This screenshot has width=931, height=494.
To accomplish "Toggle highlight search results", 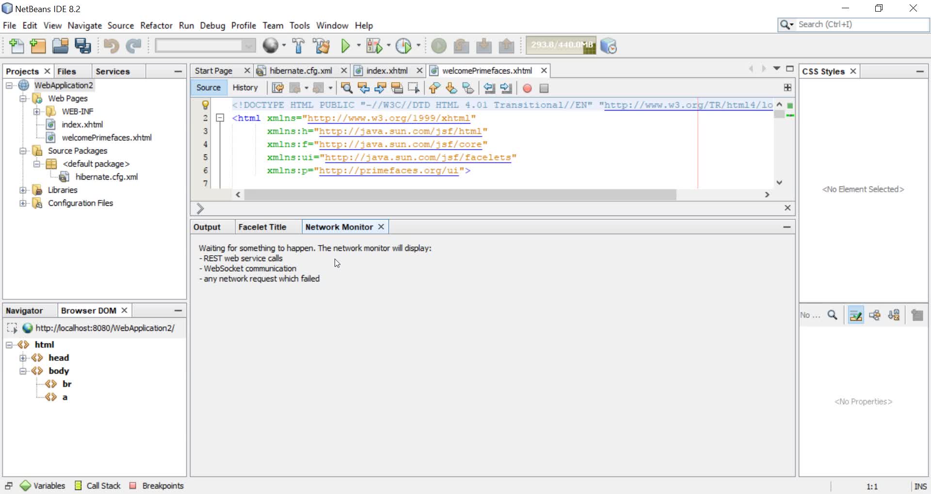I will (398, 88).
